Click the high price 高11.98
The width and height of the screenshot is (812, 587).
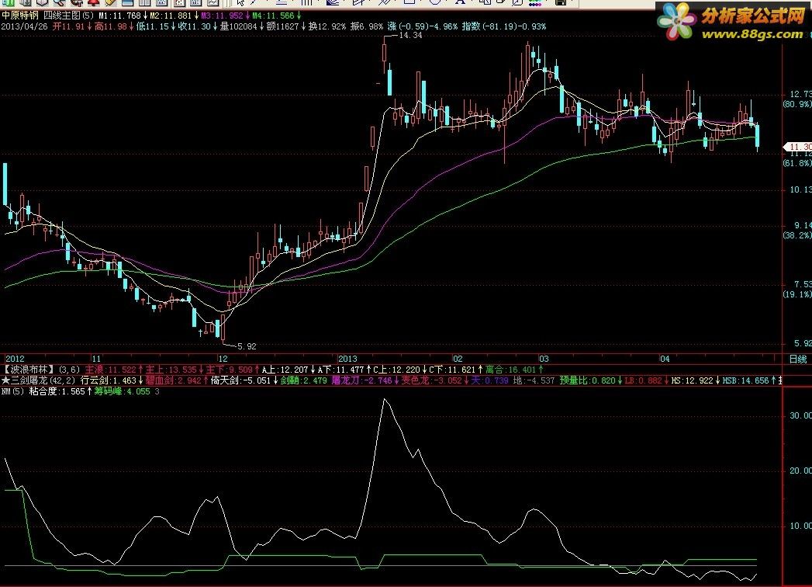click(110, 26)
